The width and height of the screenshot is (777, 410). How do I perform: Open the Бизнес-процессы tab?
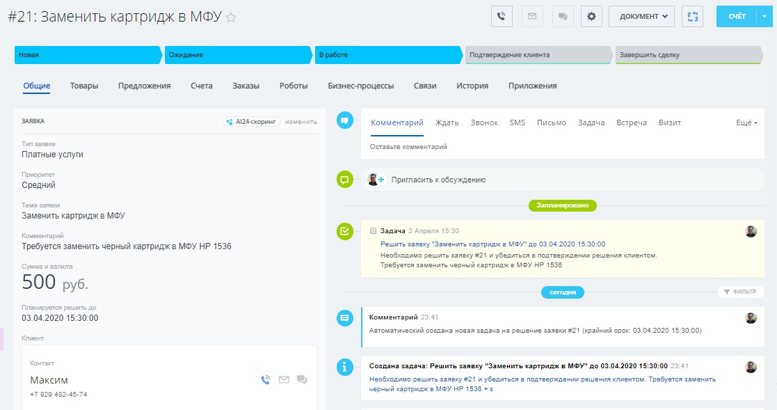point(360,86)
